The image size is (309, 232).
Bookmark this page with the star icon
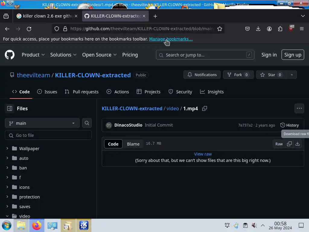point(220,29)
